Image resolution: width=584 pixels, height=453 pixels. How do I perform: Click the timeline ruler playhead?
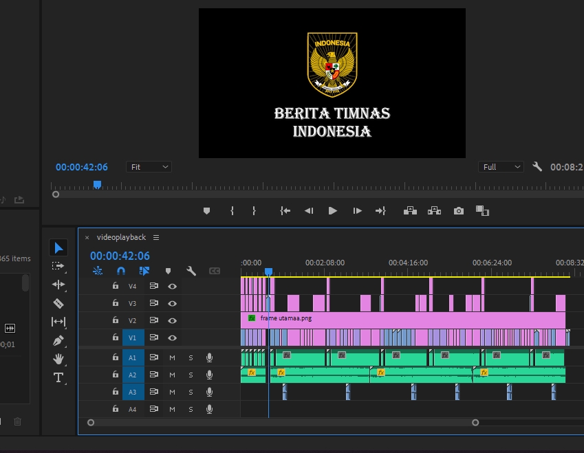(268, 272)
